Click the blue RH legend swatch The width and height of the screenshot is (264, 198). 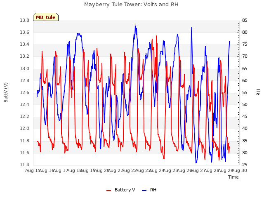[144, 191]
